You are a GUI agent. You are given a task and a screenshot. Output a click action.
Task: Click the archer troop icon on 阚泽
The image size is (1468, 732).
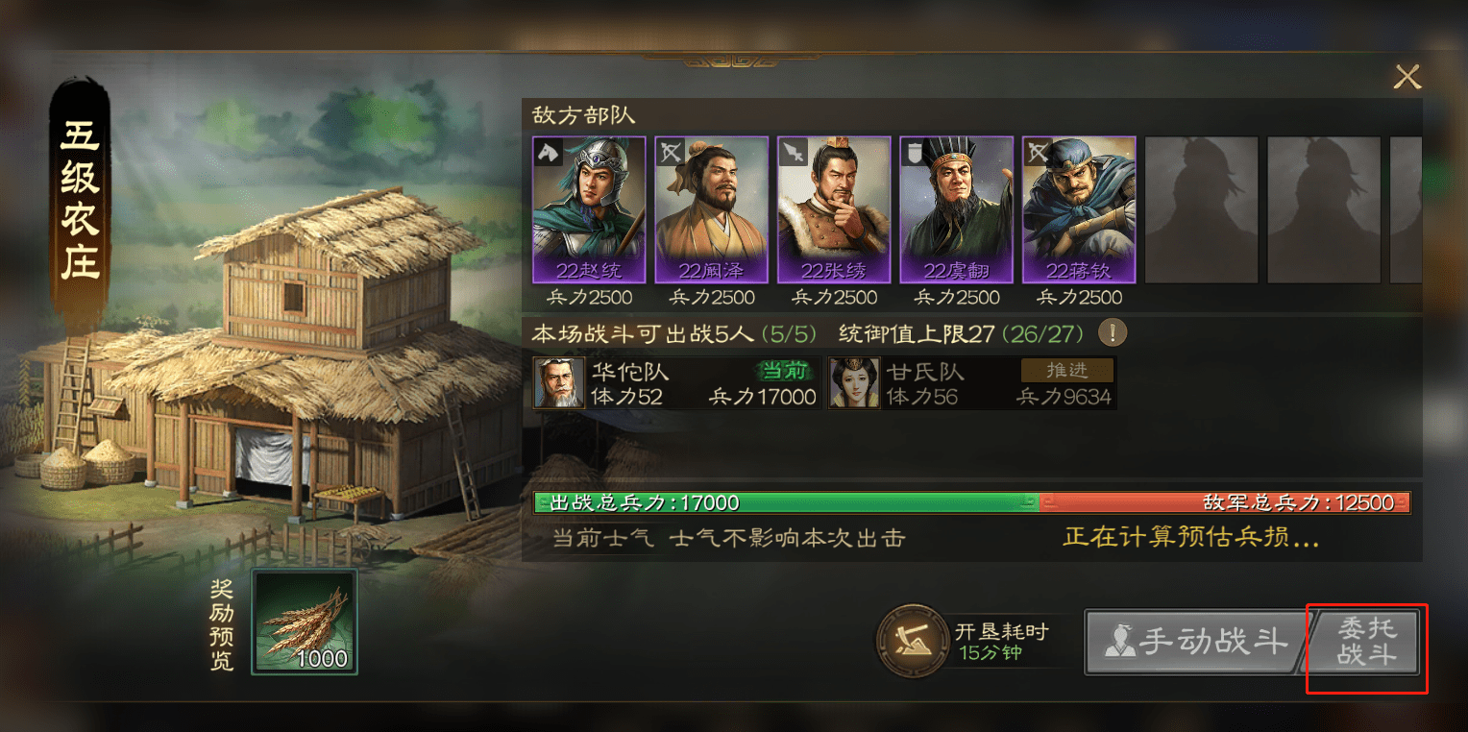point(670,151)
